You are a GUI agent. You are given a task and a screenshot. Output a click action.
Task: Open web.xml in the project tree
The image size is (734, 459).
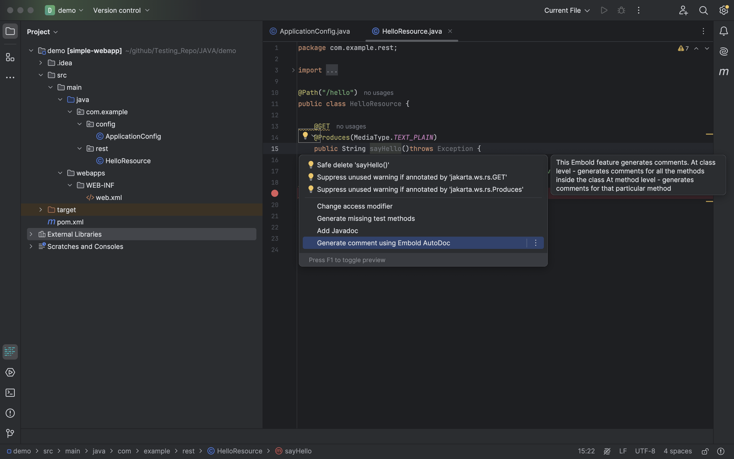[x=109, y=198]
